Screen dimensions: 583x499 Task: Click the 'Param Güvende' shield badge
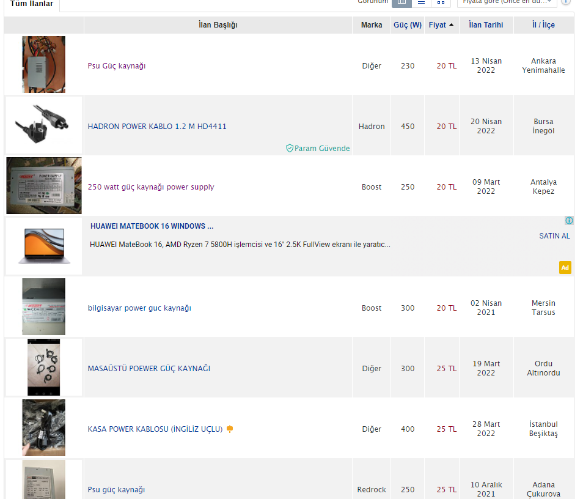click(318, 149)
